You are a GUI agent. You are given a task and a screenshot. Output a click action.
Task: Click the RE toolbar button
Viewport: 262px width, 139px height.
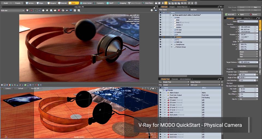[x=179, y=3]
